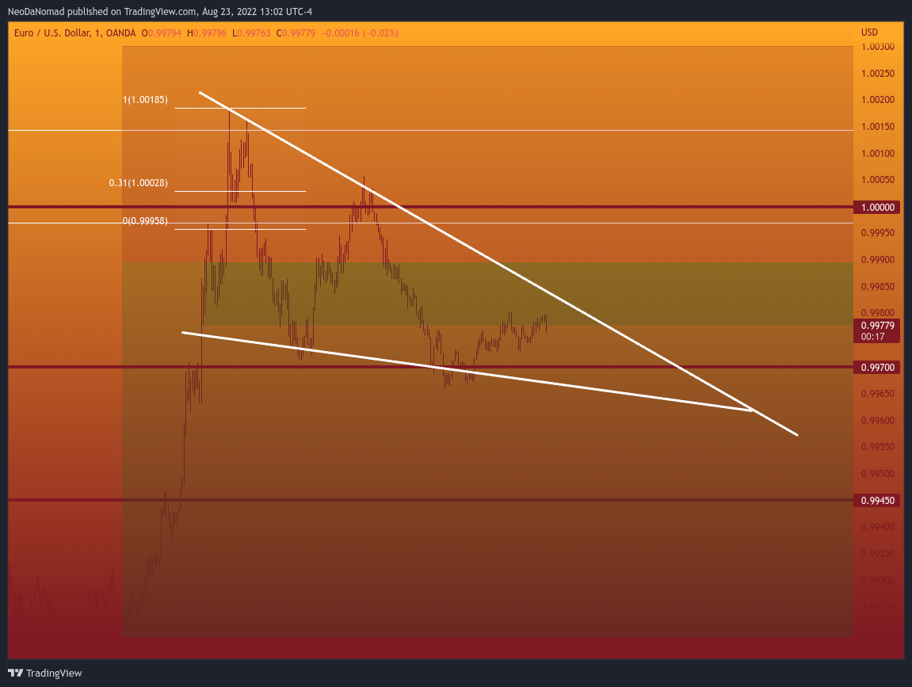912x687 pixels.
Task: Click the TradingView logo at bottom left
Action: [45, 673]
